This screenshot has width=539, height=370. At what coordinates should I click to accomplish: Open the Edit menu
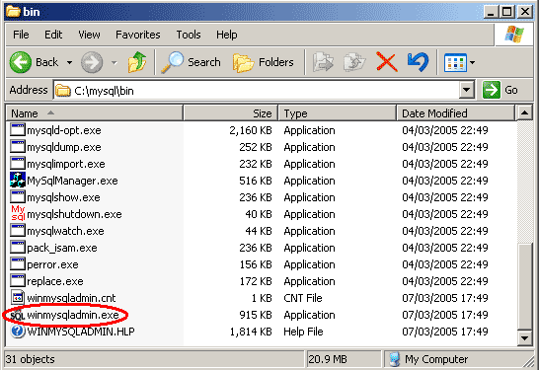pos(53,35)
